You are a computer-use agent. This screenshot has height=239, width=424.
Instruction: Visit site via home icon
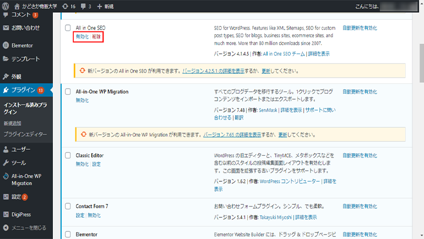click(x=17, y=6)
